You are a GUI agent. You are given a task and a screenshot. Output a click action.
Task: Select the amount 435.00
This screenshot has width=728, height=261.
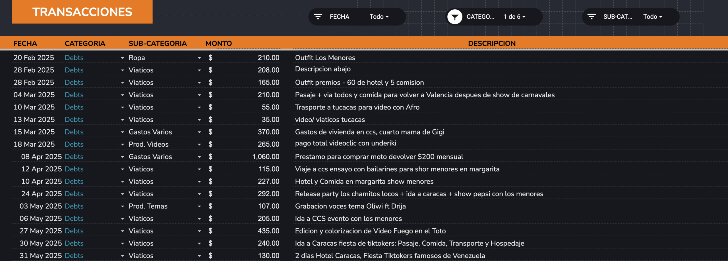pos(268,231)
